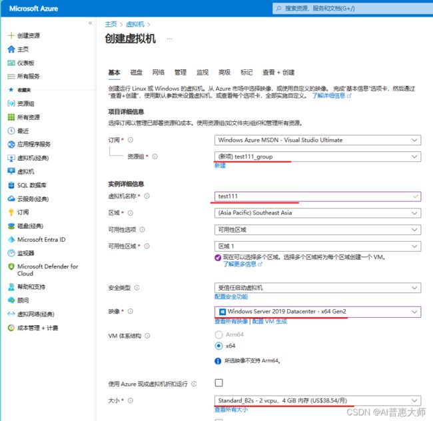Open the Cloud services (classic) icon
433x421 pixels.
(11, 199)
